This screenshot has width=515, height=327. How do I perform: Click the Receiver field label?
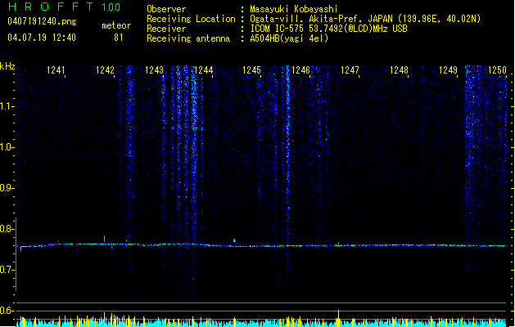166,29
